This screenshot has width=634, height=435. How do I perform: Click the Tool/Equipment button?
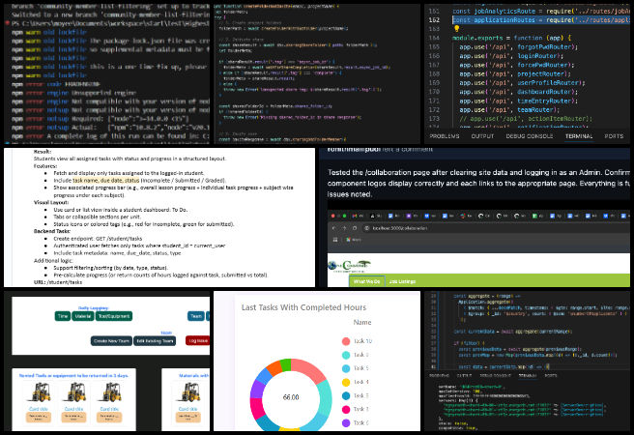click(x=114, y=316)
